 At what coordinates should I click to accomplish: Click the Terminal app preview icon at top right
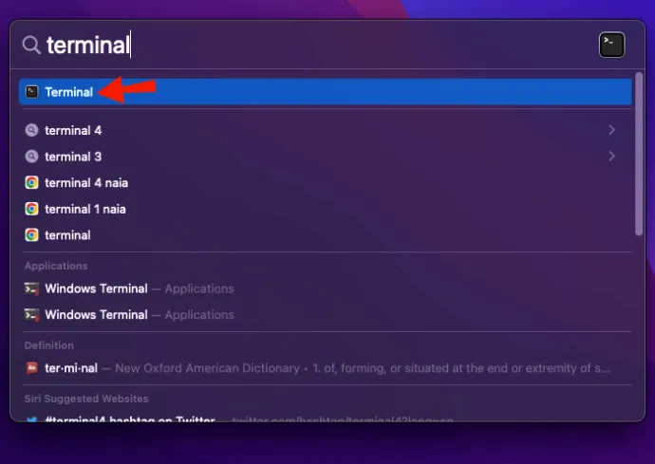pos(611,45)
